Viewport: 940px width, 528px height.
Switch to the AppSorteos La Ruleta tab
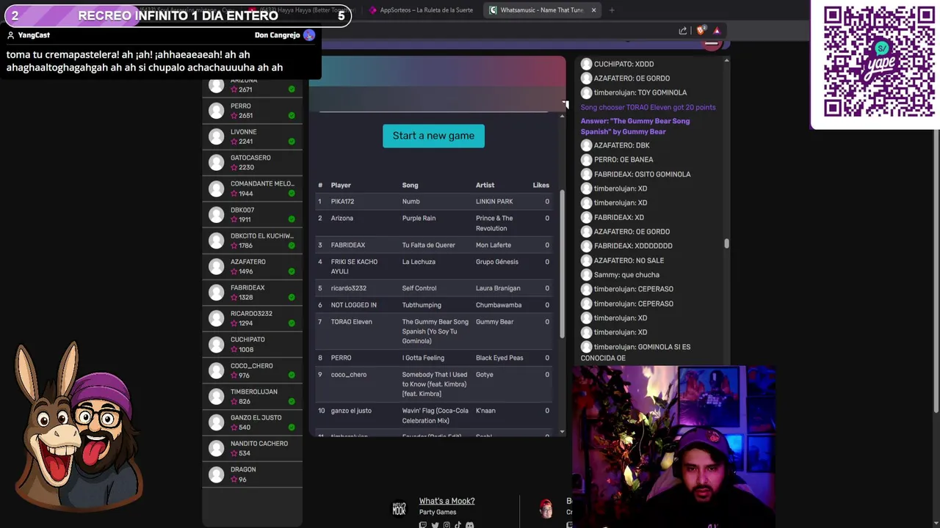tap(421, 10)
